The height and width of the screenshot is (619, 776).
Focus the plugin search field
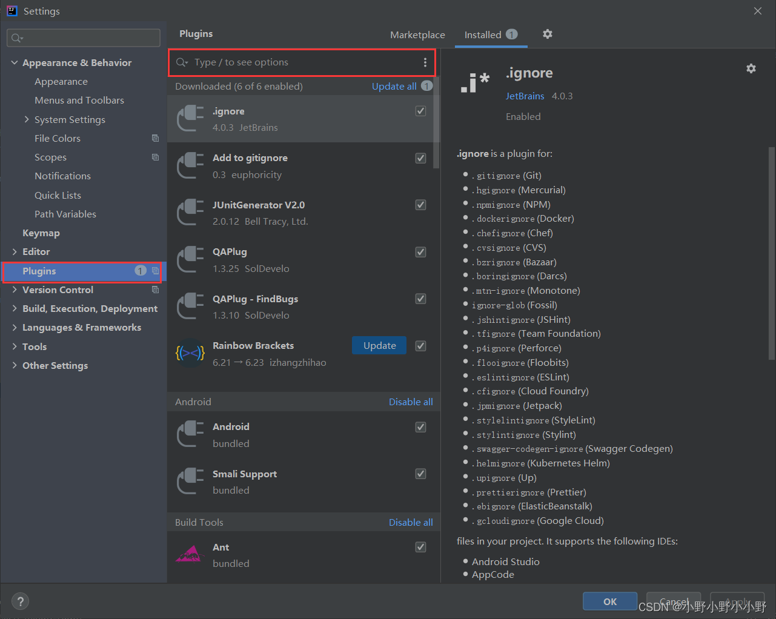click(302, 62)
